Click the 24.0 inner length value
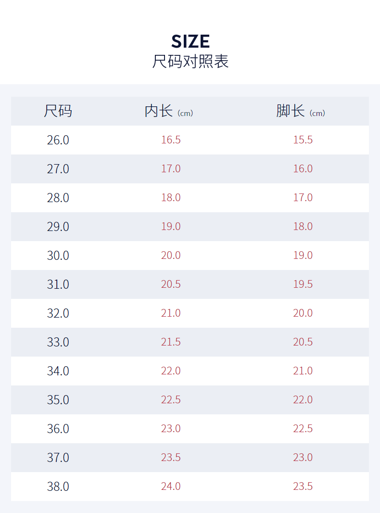 (171, 487)
